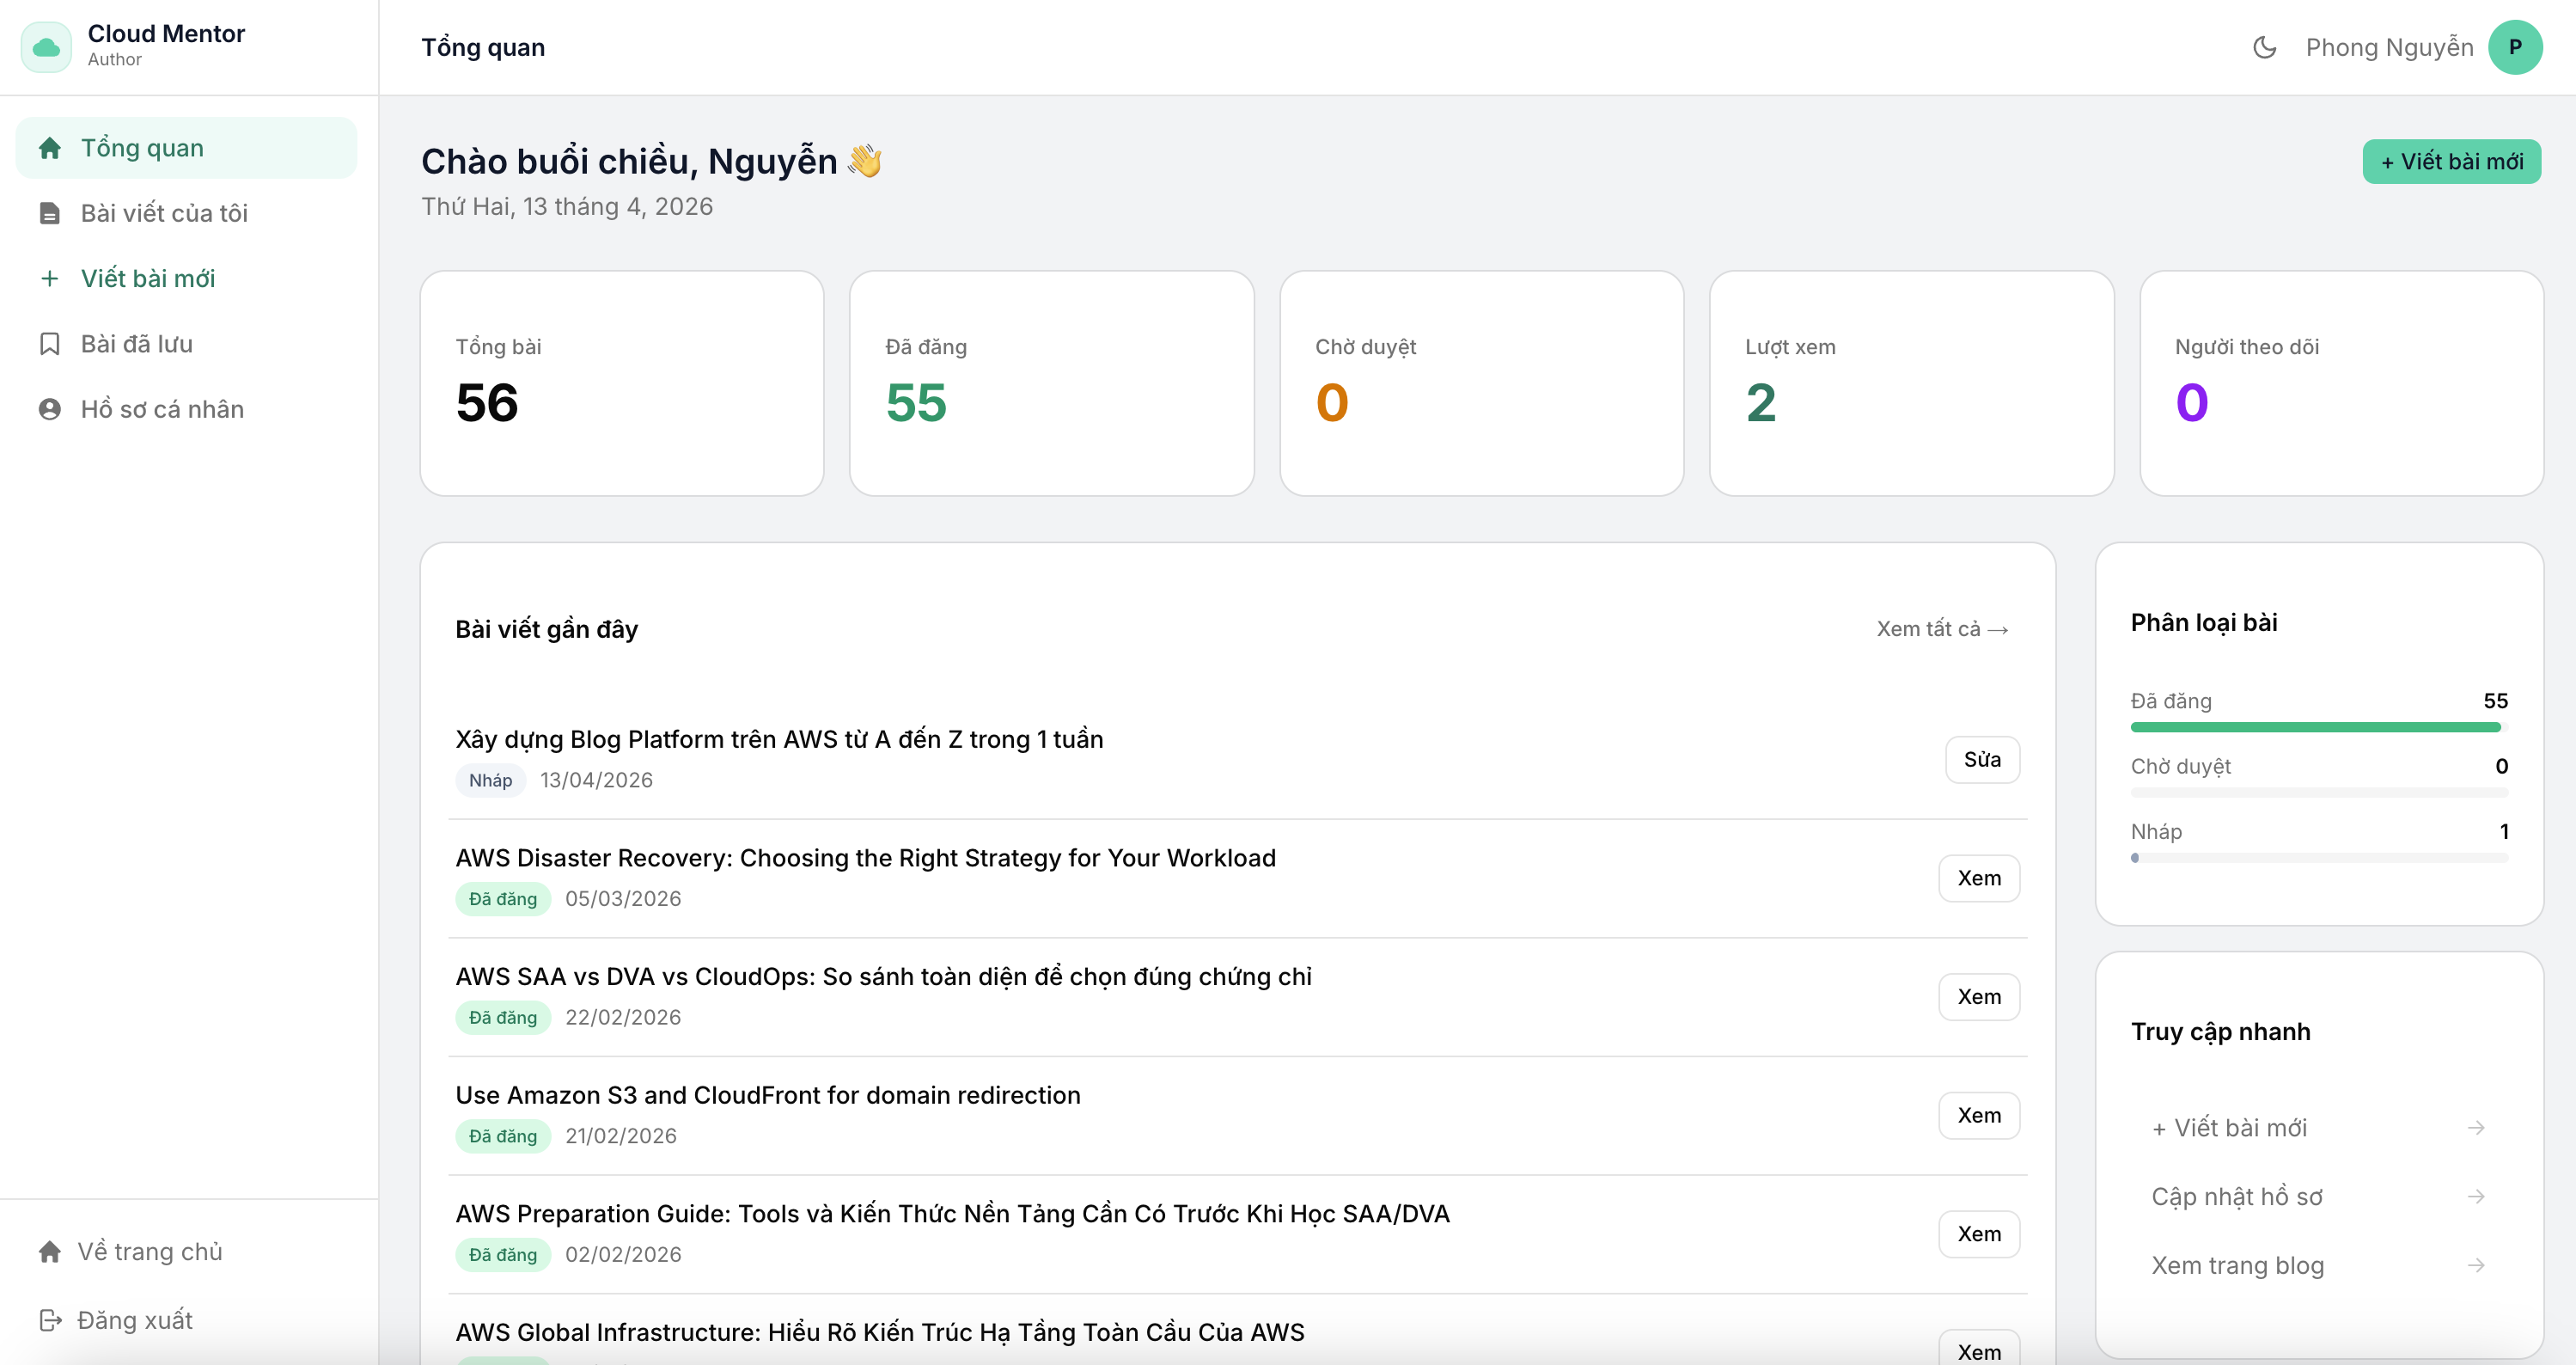
Task: Open the Tổng bài stat card
Action: point(621,383)
